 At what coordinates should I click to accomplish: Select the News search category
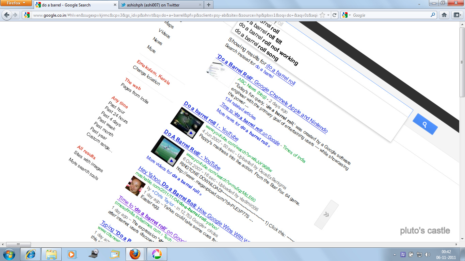158,41
